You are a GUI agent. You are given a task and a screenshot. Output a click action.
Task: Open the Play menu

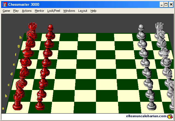pyautogui.click(x=16, y=11)
